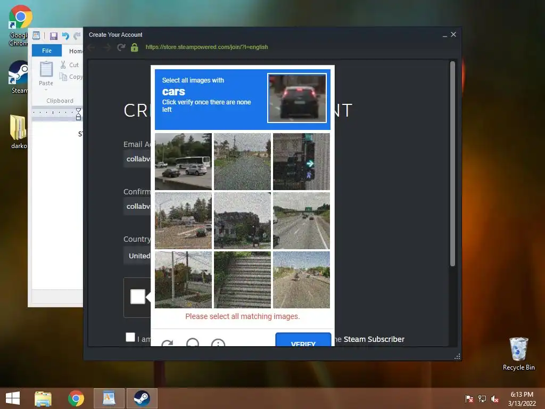Go forward in Steam browser window

point(106,47)
